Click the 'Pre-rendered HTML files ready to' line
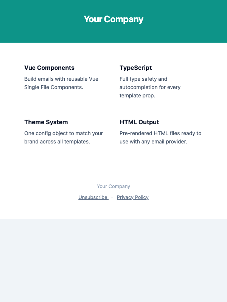This screenshot has width=227, height=302. (x=160, y=133)
